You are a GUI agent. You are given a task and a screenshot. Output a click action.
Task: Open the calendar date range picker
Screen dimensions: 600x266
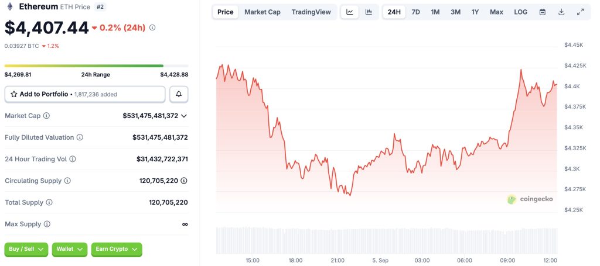click(x=543, y=12)
